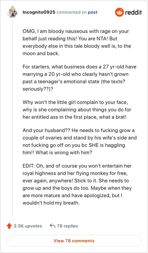Image resolution: width=148 pixels, height=253 pixels.
Task: Click the paragraph starting "Why won't the little girl"
Action: pyautogui.click(x=77, y=109)
